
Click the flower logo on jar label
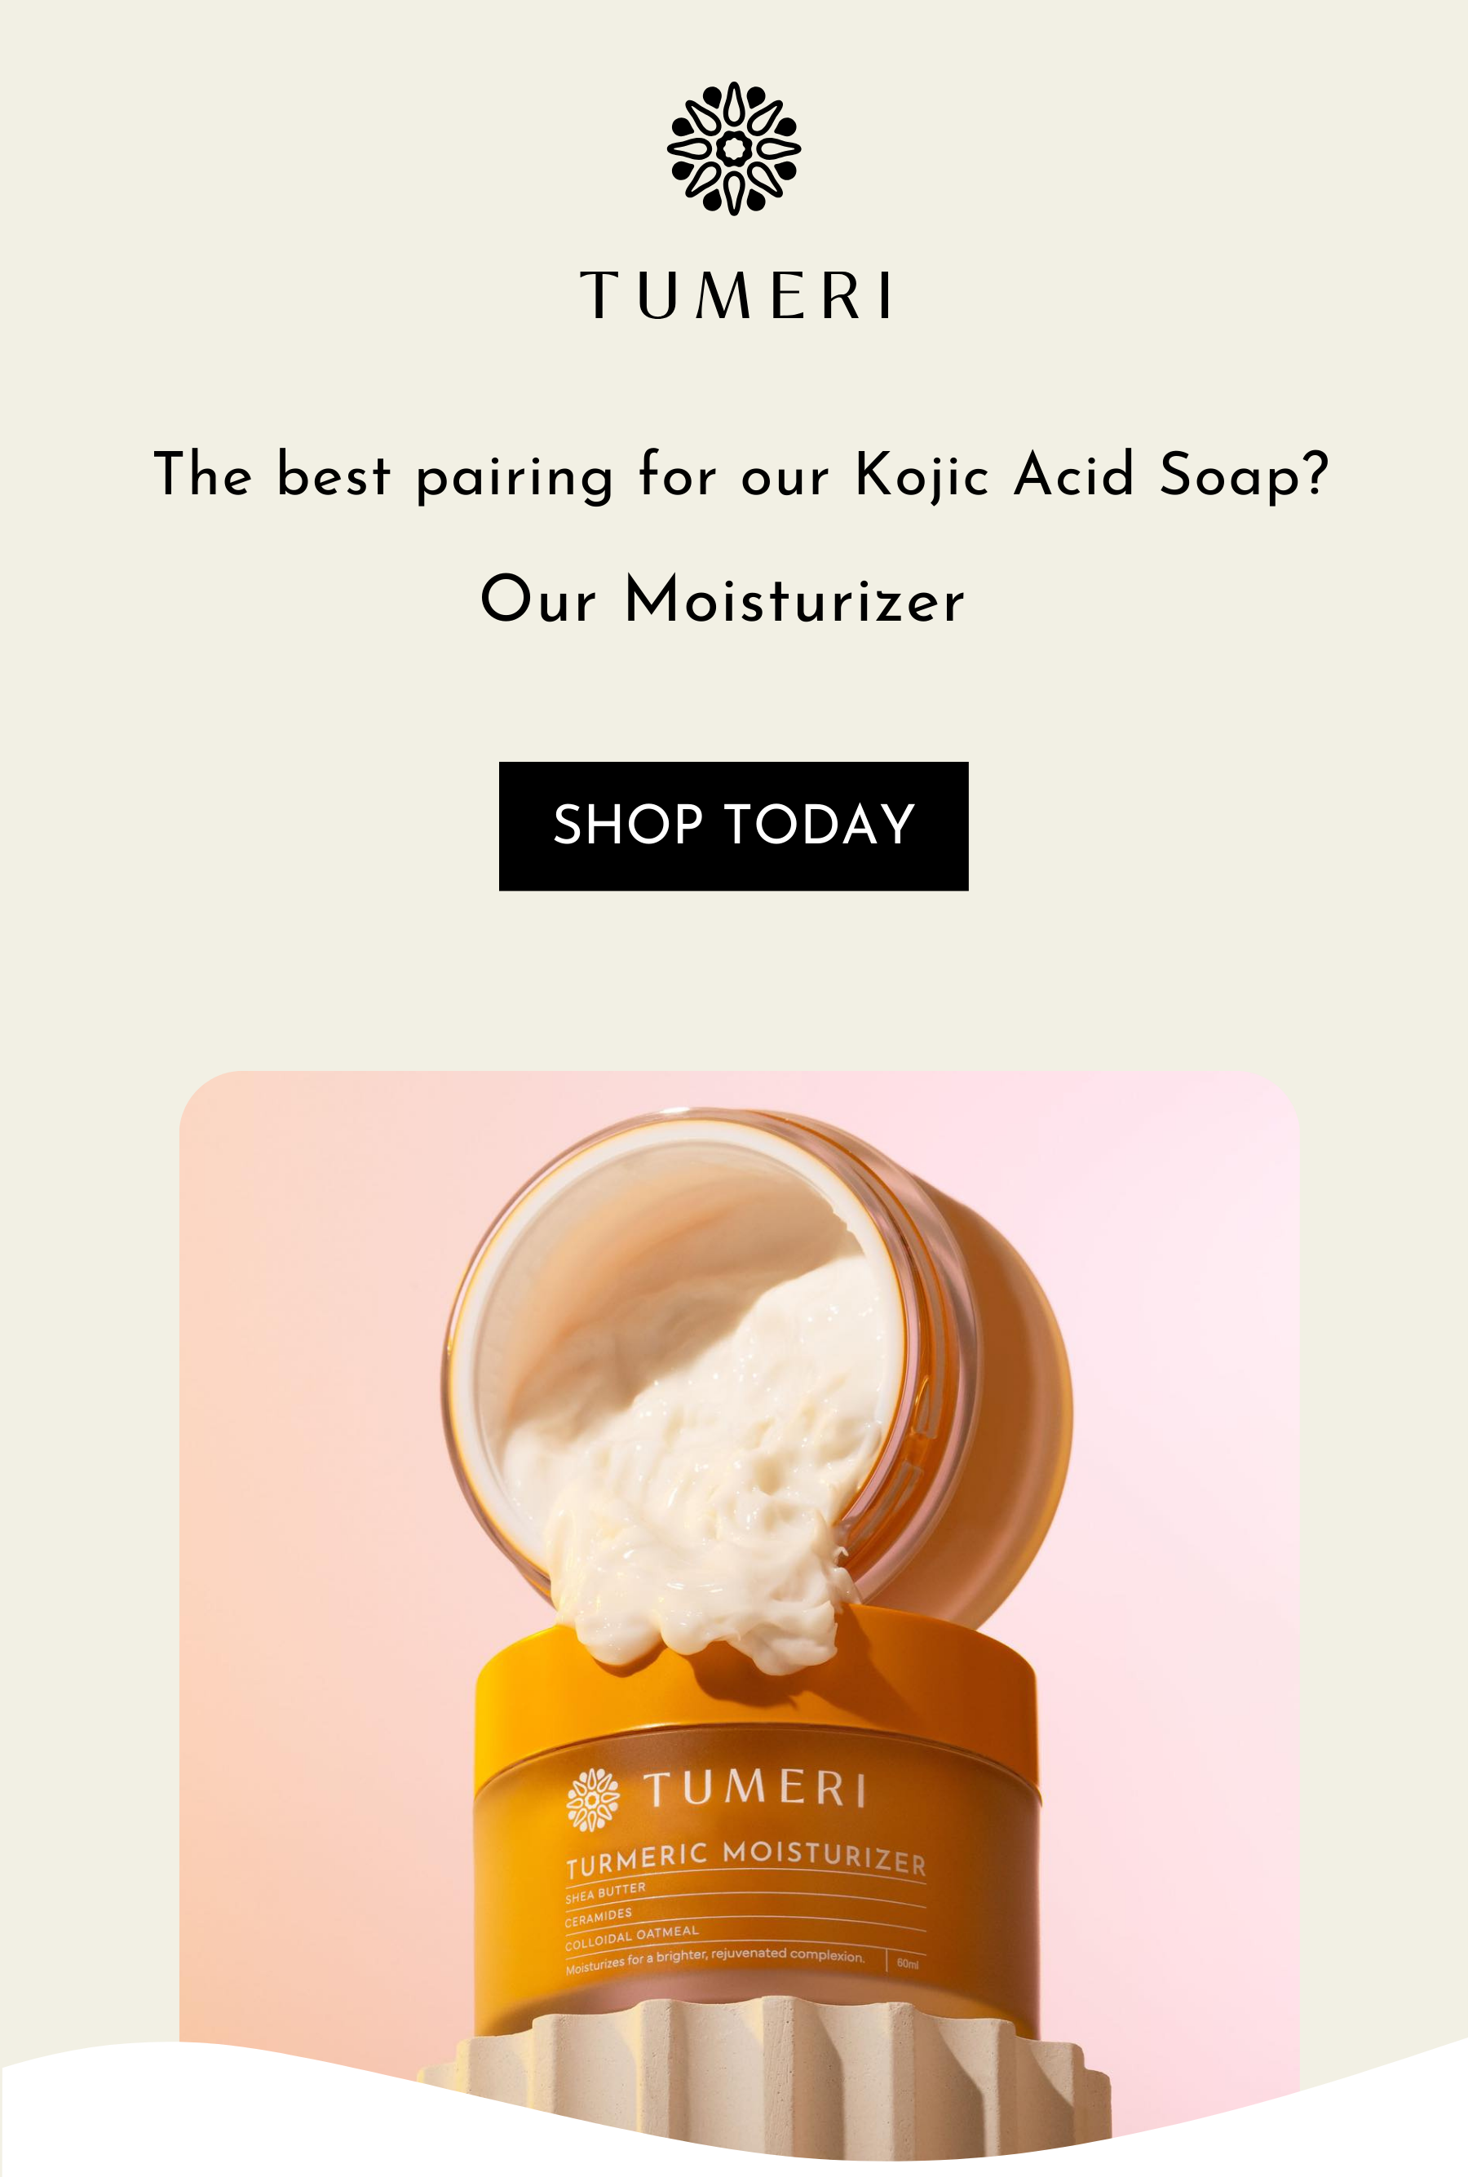click(x=593, y=1799)
